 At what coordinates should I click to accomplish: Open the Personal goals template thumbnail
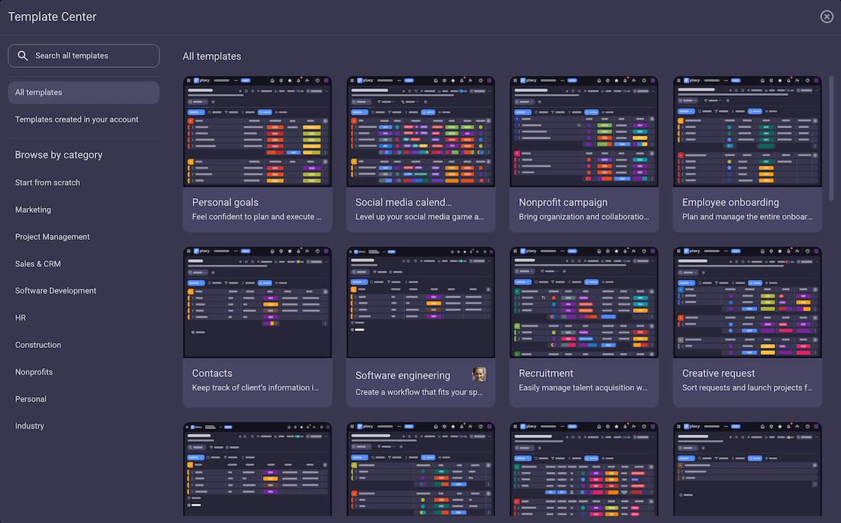click(x=257, y=131)
